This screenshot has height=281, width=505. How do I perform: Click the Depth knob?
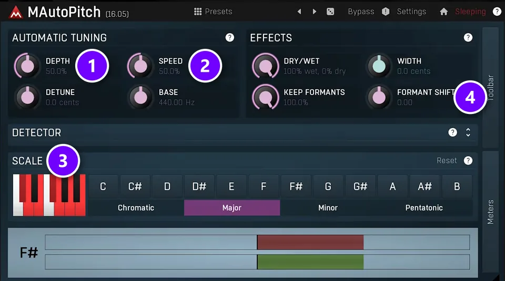[x=27, y=66]
